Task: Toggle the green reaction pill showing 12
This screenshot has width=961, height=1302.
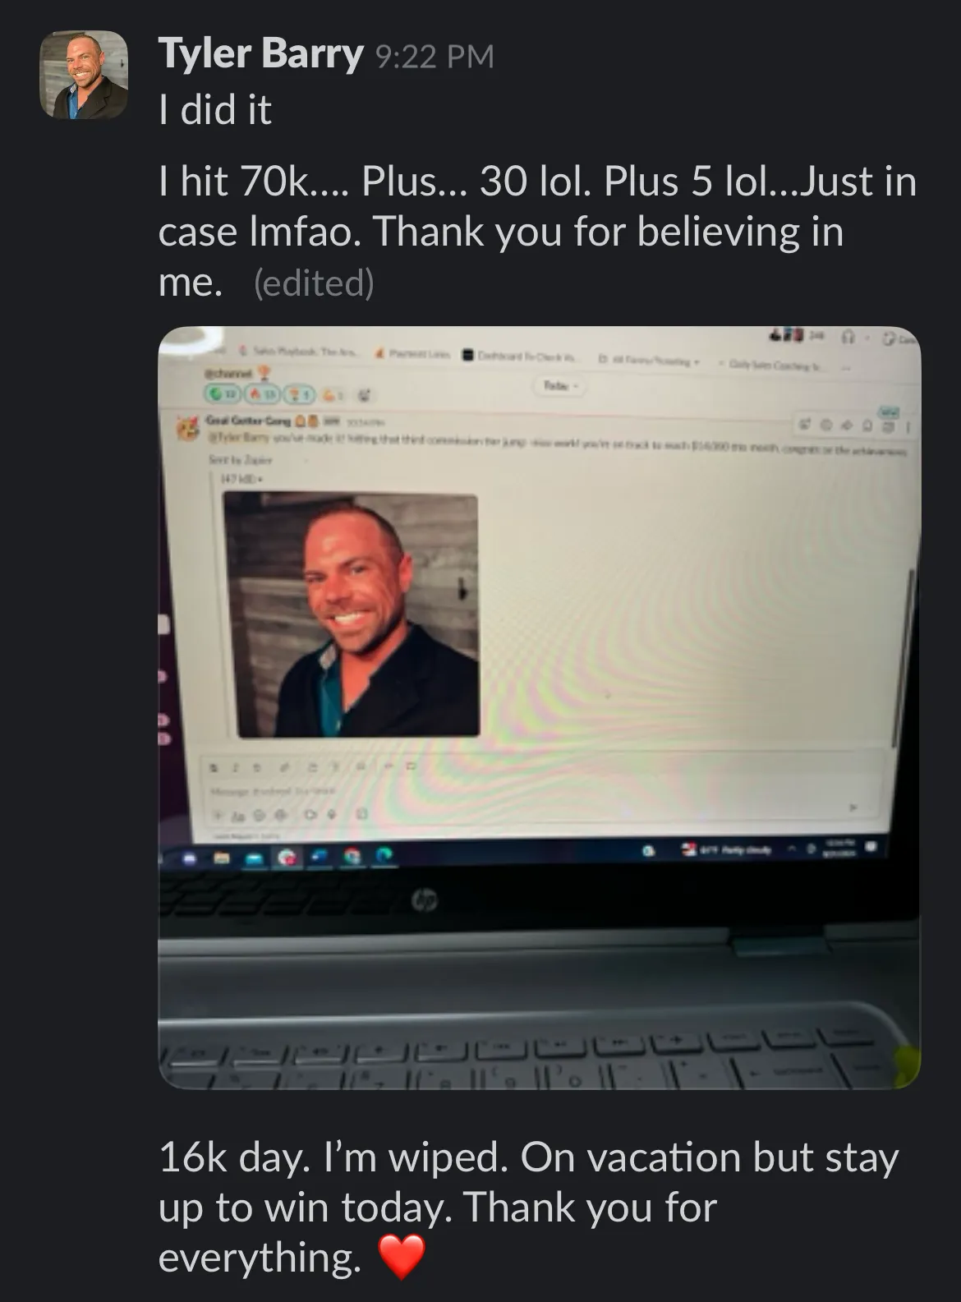Action: 221,395
